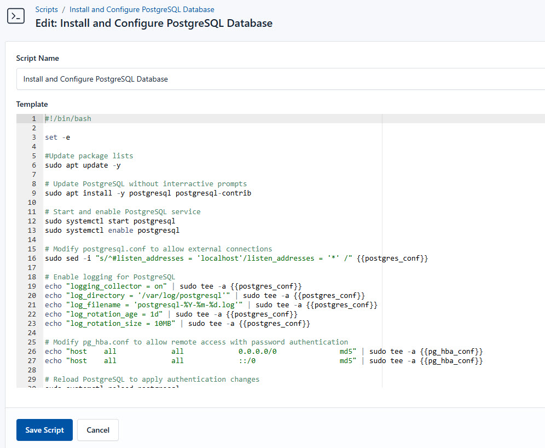Click {{postgres_conf}} variable on the sed line

point(392,259)
